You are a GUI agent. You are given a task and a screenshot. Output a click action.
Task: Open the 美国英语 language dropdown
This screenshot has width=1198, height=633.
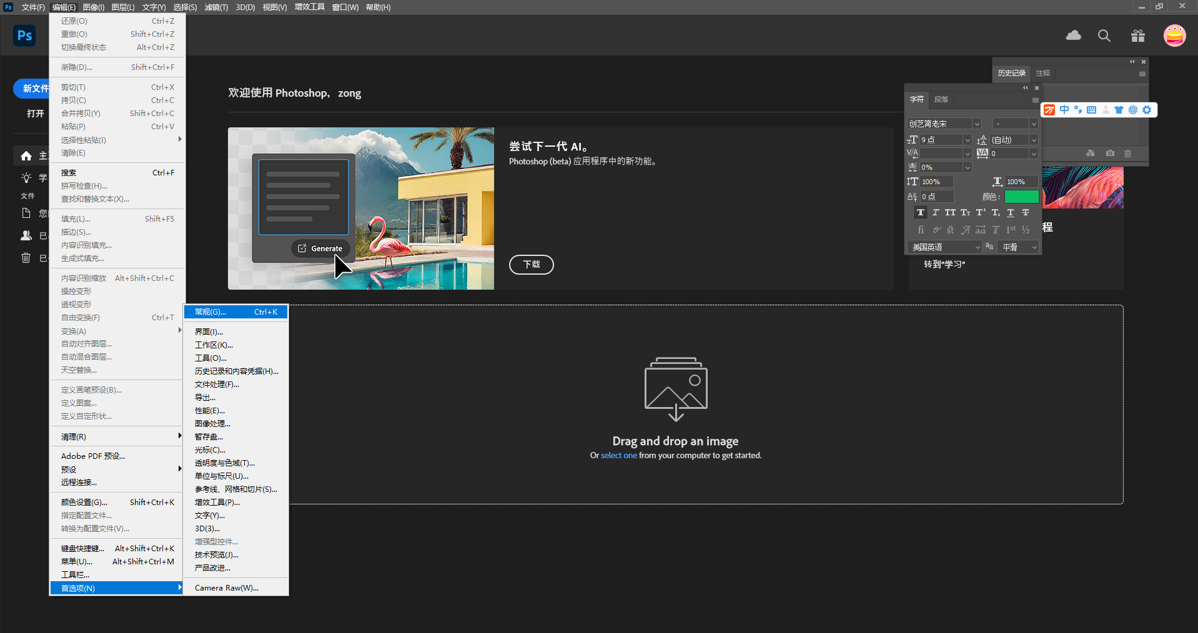coord(977,247)
